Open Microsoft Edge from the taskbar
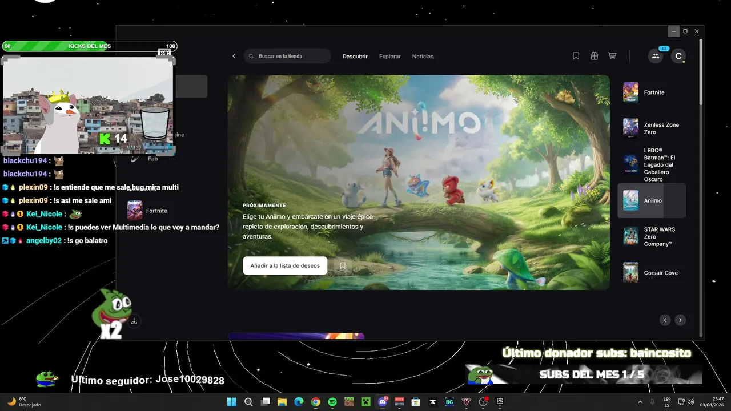 point(299,402)
